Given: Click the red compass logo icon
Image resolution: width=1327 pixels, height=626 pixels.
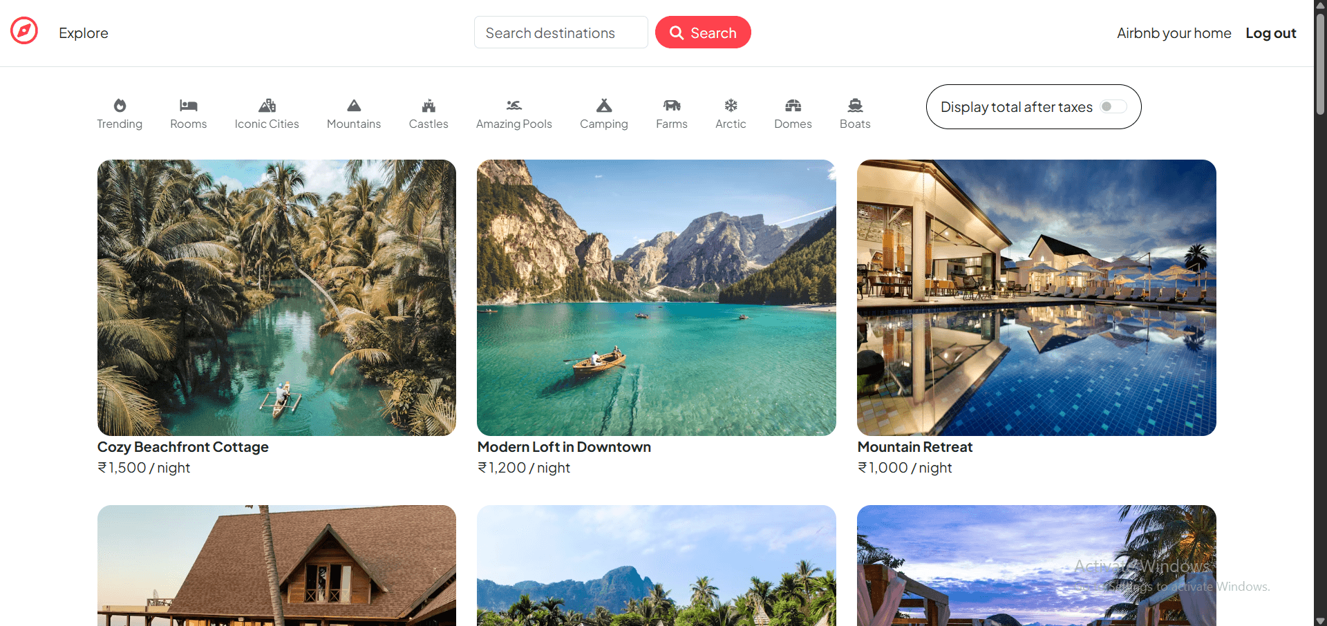Looking at the screenshot, I should [24, 30].
